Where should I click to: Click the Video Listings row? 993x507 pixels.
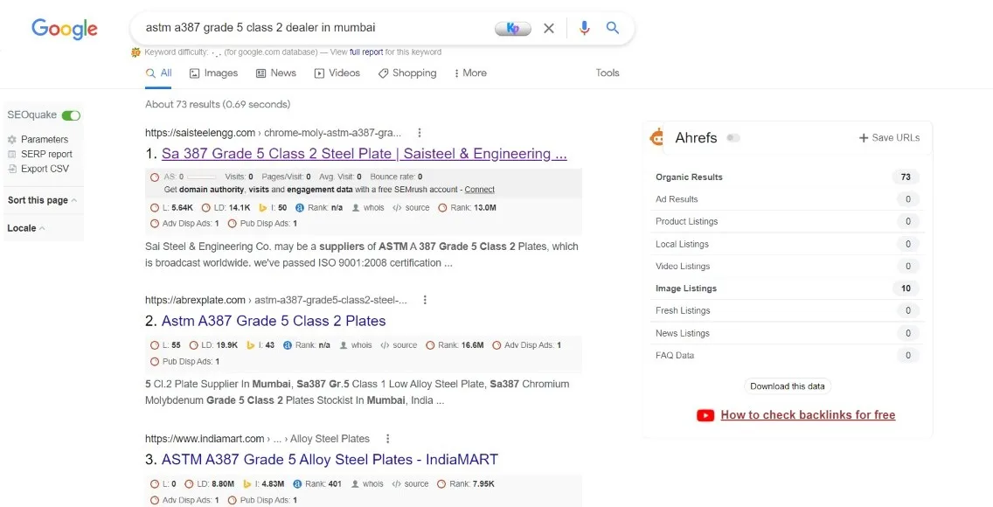point(788,267)
